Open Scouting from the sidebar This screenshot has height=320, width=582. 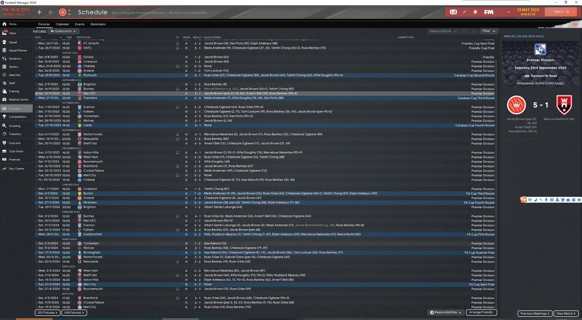coord(16,126)
